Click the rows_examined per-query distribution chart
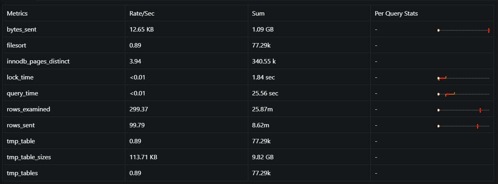 (x=464, y=110)
